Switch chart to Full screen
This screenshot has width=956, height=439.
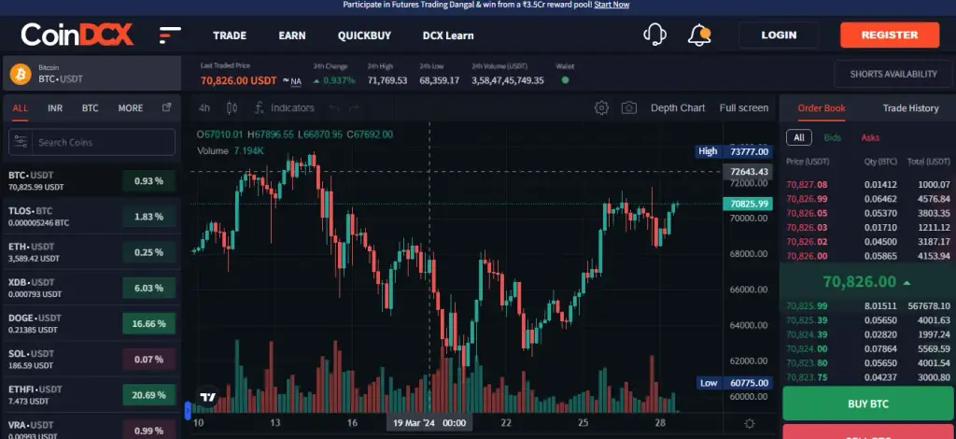[x=744, y=108]
